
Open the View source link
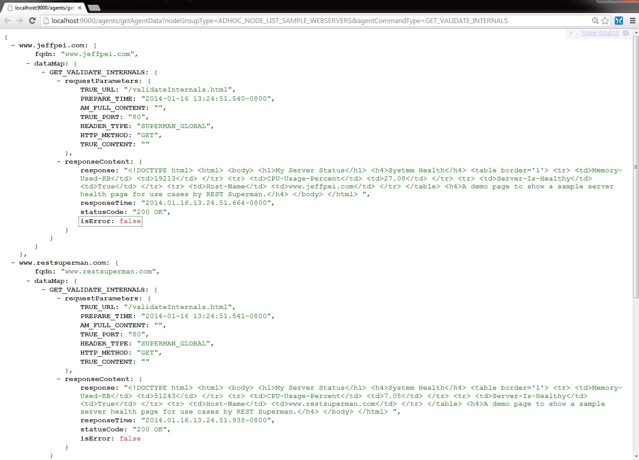pos(600,33)
